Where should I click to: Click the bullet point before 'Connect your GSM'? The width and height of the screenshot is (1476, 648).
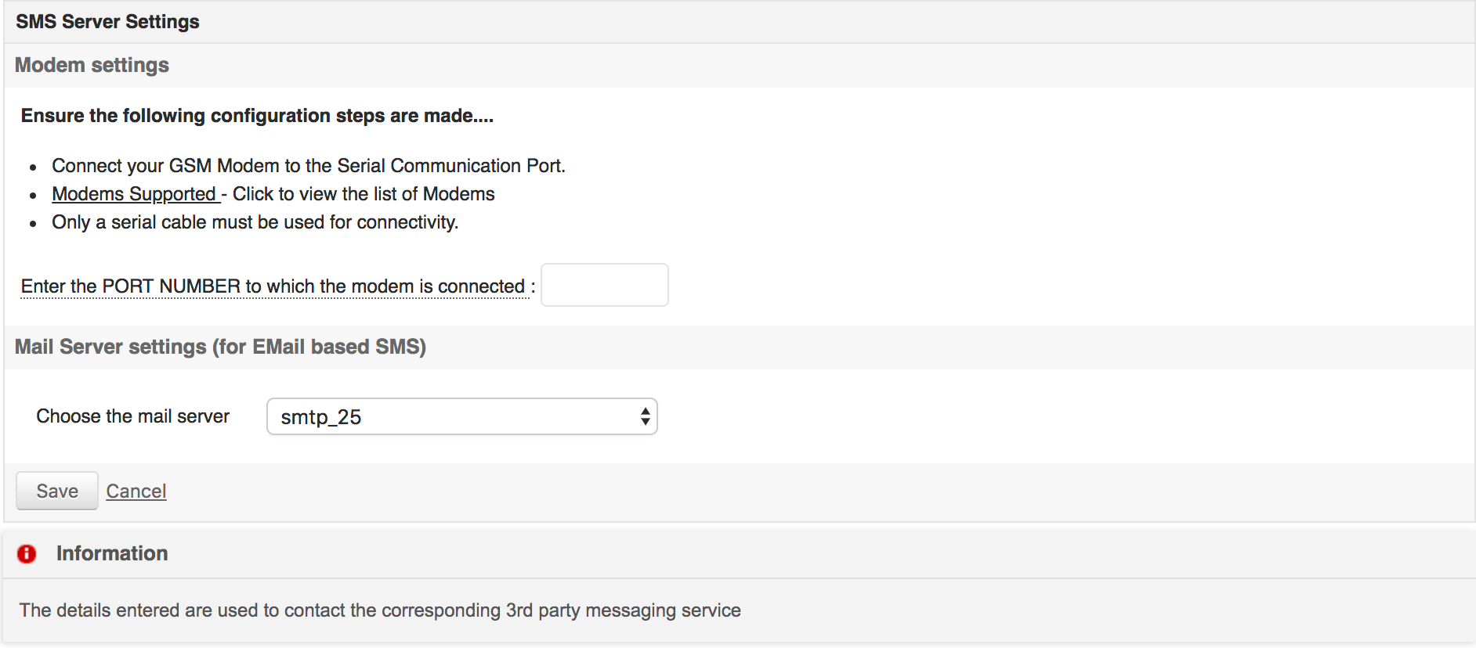33,167
